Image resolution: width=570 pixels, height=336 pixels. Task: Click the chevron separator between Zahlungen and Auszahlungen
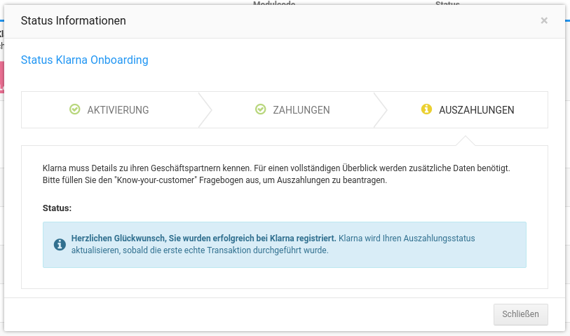click(x=381, y=109)
